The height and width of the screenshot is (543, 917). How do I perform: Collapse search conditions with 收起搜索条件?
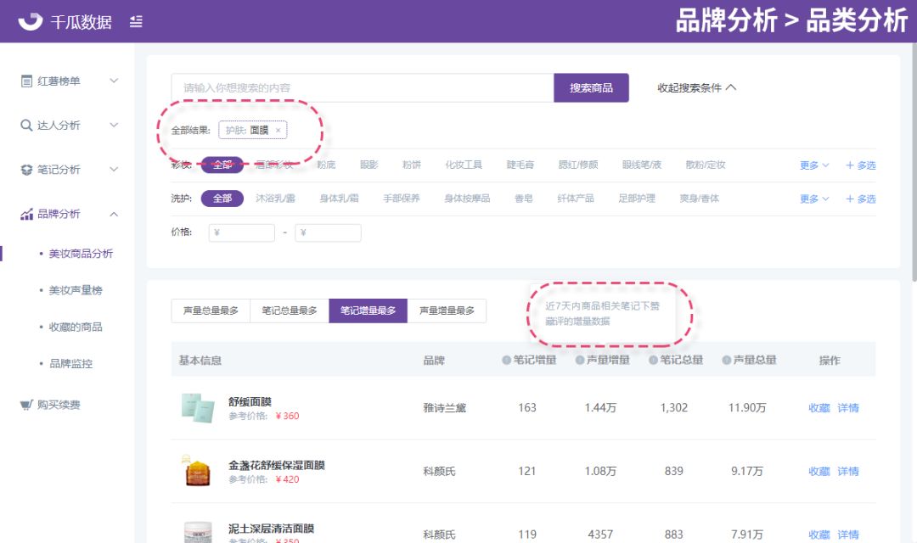click(x=696, y=87)
